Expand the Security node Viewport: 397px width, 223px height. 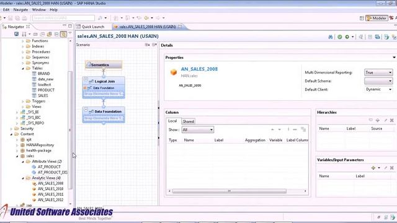point(11,129)
